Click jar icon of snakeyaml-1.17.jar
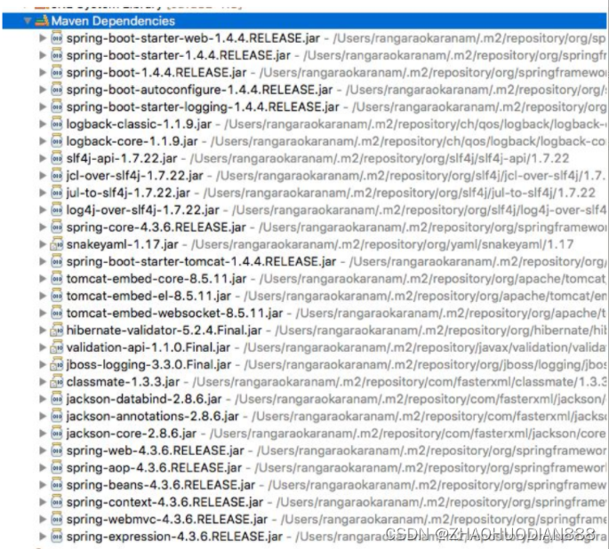This screenshot has width=609, height=549. click(x=57, y=244)
